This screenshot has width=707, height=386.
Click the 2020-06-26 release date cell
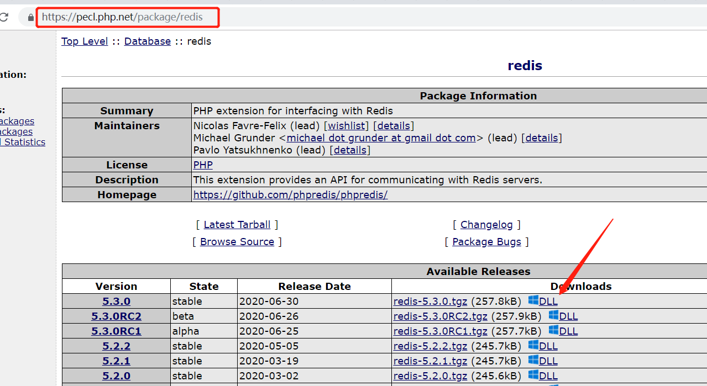coord(315,316)
